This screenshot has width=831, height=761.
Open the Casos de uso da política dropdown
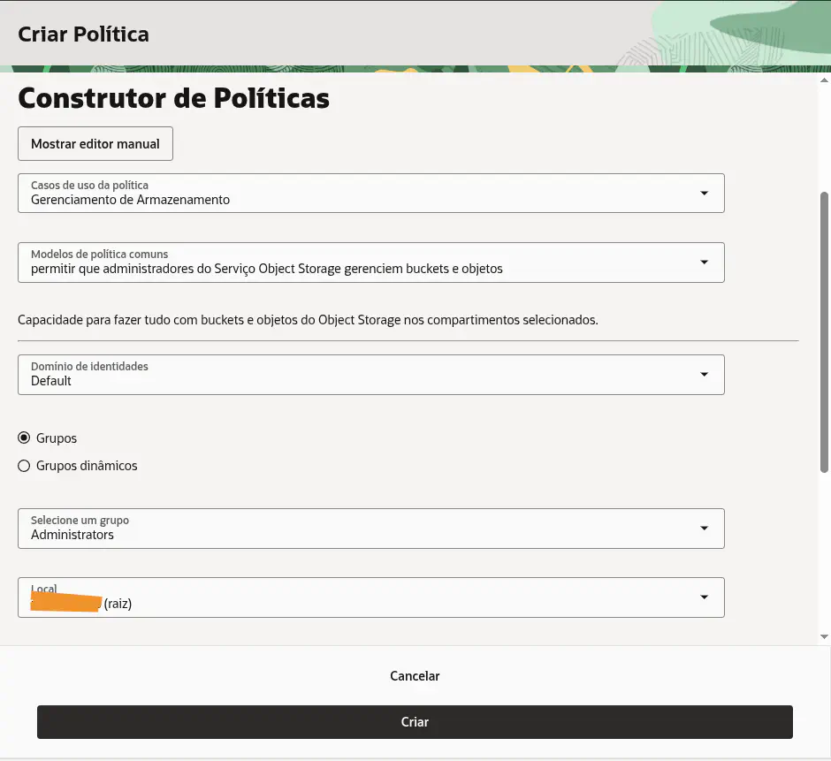click(371, 194)
